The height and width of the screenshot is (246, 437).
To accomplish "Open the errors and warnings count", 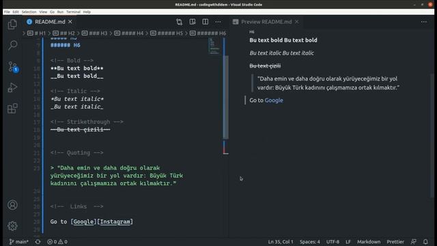I will (57, 242).
